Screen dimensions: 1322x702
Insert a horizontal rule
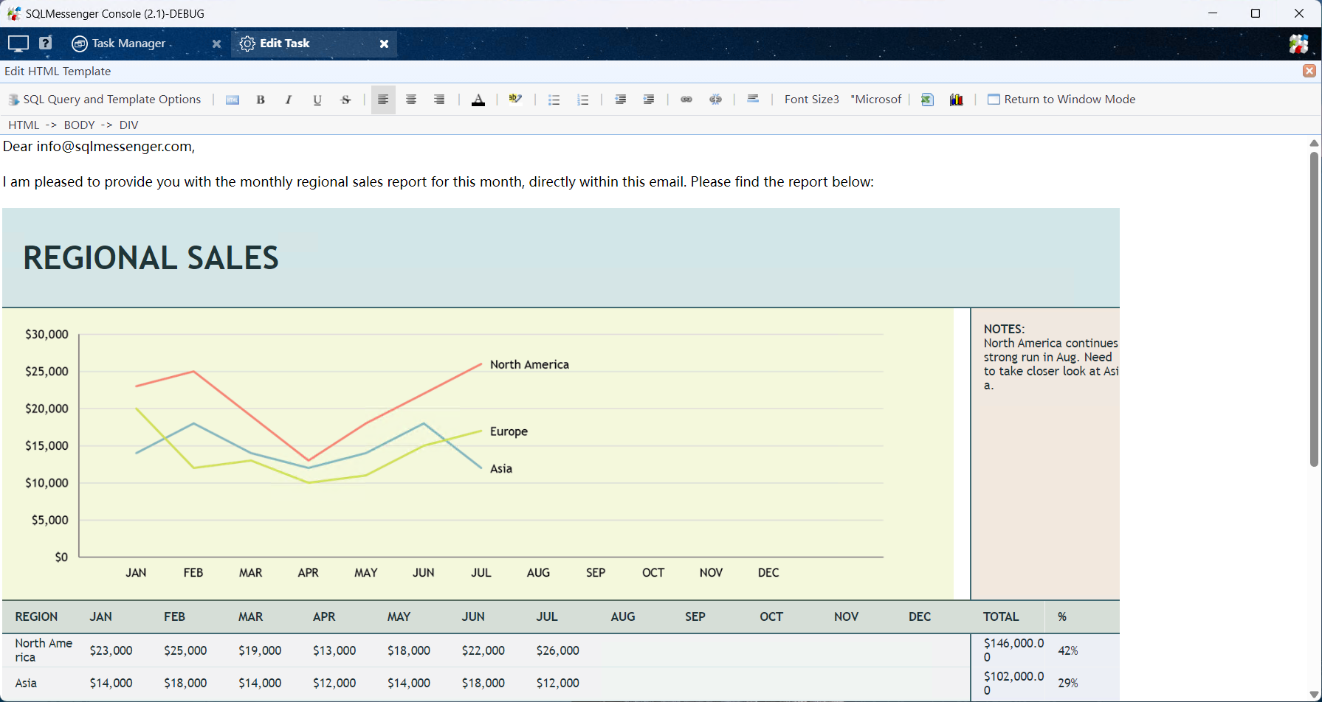[x=753, y=100]
